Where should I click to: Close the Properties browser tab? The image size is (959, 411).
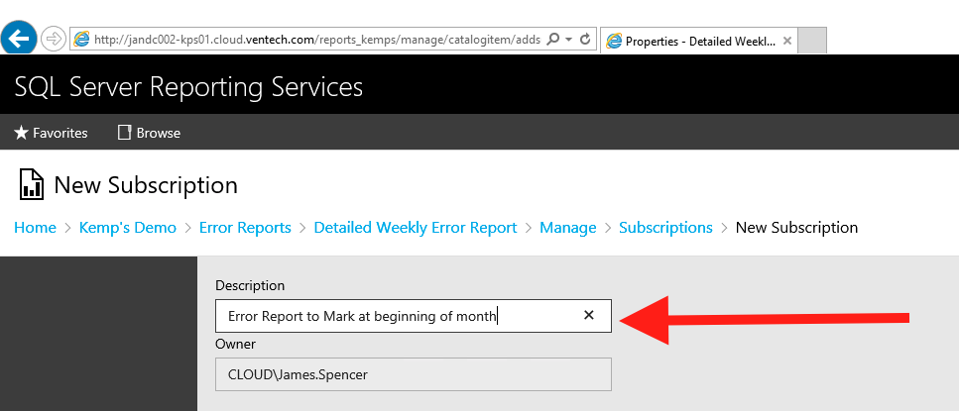point(787,41)
